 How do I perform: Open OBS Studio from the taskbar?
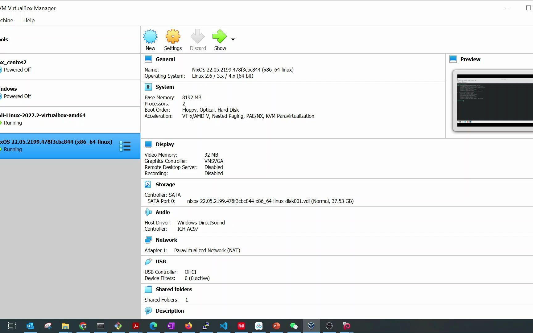click(329, 326)
